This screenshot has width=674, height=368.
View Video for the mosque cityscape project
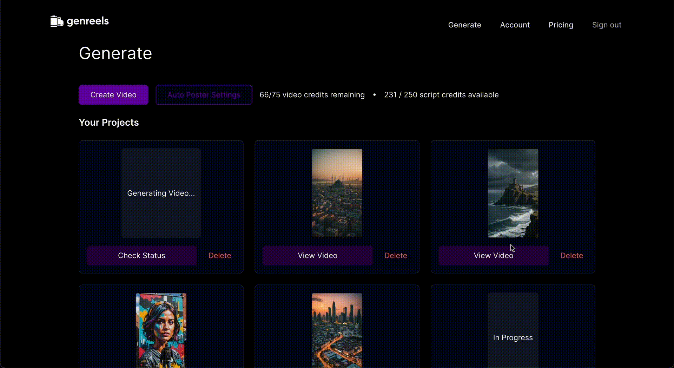point(317,256)
